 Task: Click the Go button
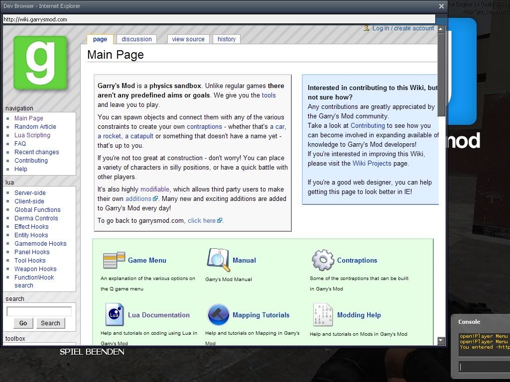23,323
